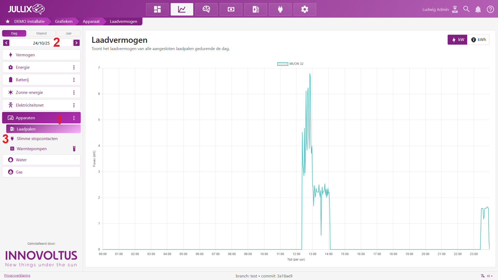498x280 pixels.
Task: Go to next day arrow
Action: point(77,43)
